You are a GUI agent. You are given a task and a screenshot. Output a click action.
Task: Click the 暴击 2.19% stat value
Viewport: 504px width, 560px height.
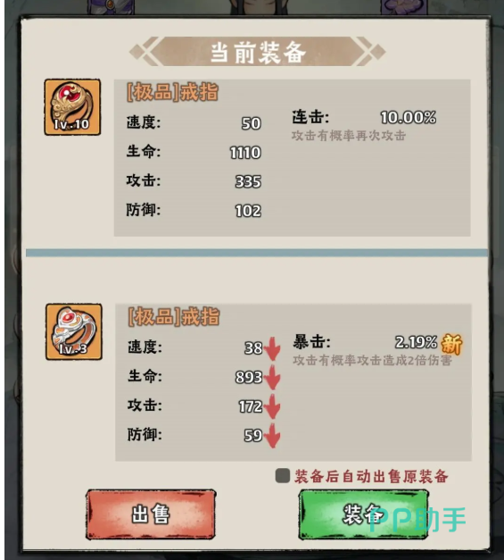[416, 342]
